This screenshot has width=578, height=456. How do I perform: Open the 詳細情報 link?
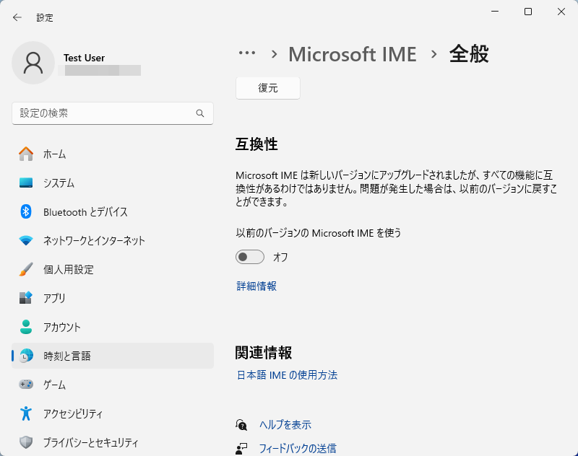coord(255,286)
